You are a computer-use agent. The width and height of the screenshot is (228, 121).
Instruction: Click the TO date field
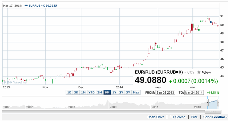(194, 92)
